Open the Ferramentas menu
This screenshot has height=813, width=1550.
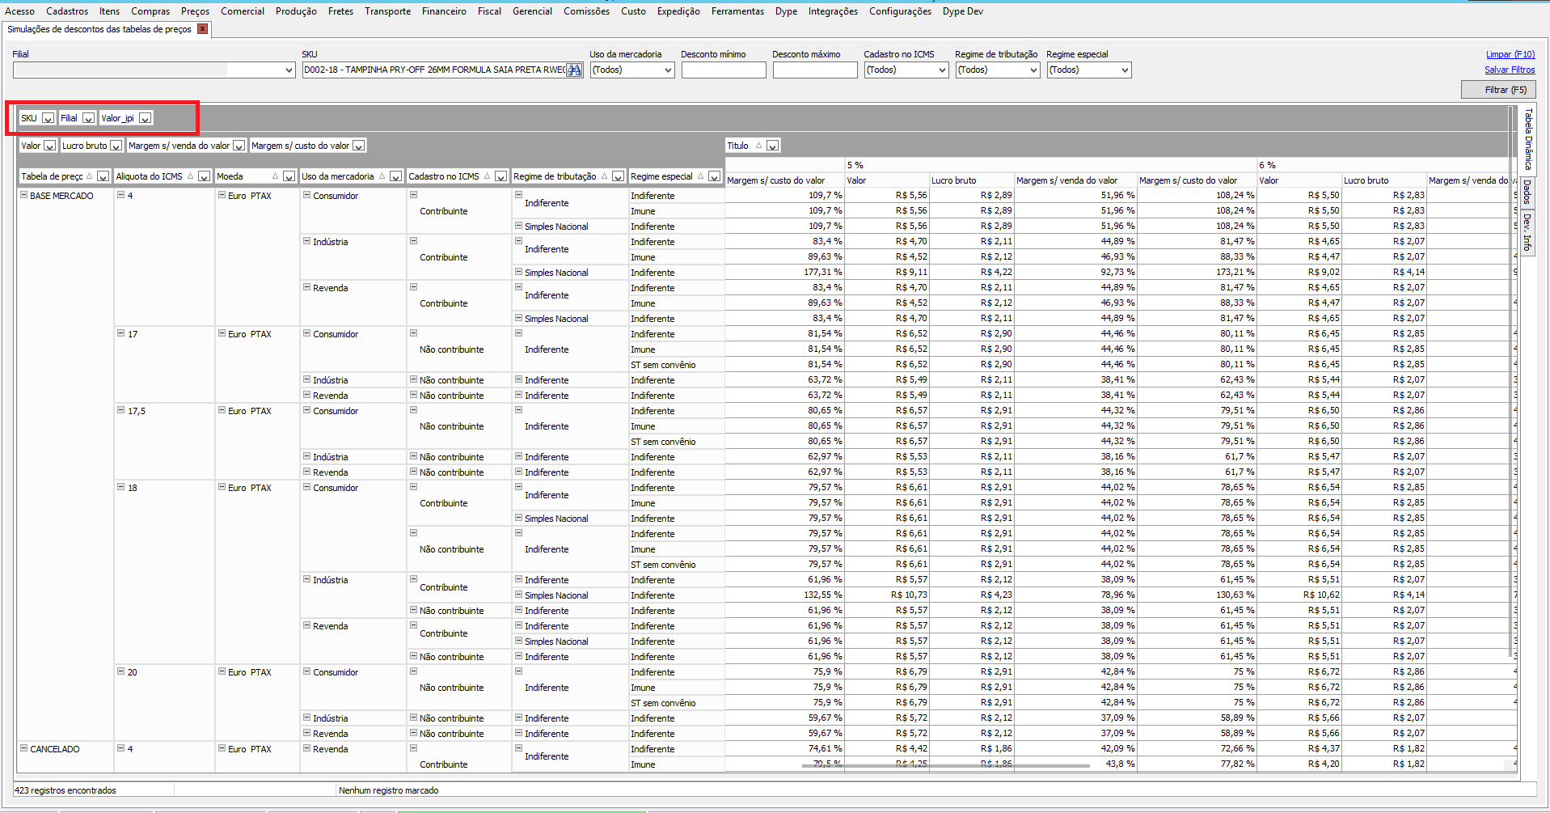point(737,11)
